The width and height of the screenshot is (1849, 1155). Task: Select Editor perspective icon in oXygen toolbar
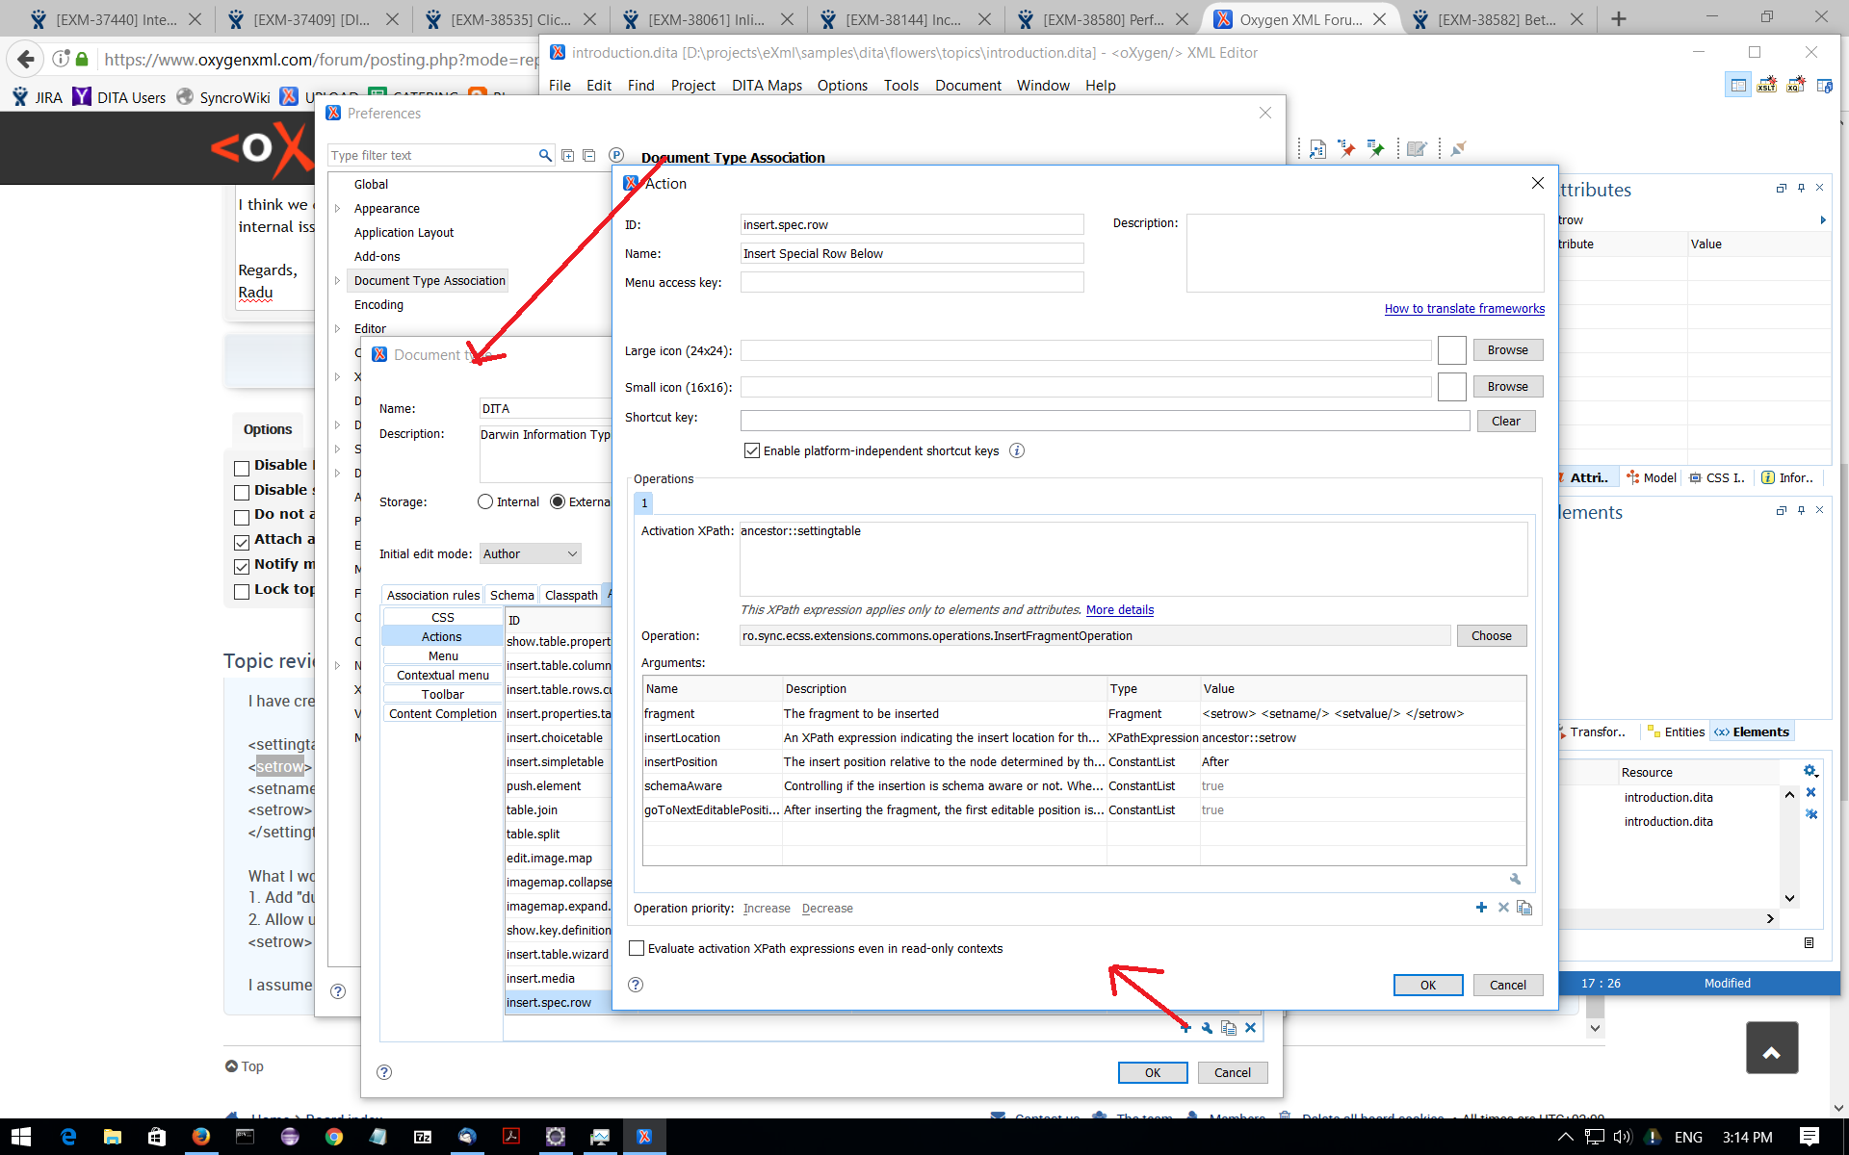point(1738,86)
